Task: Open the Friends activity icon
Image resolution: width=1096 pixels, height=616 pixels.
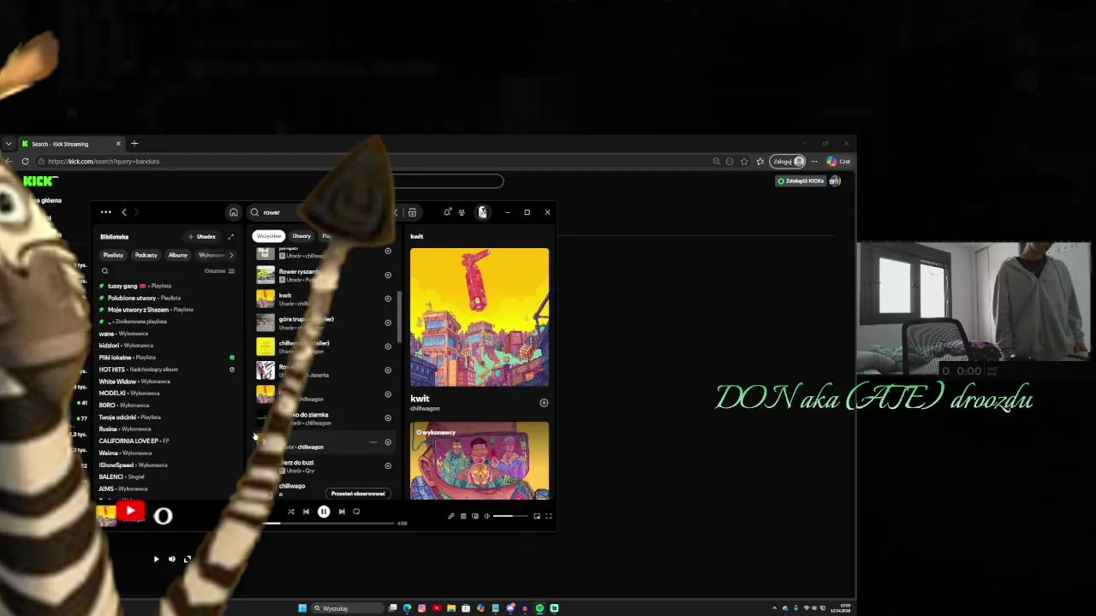Action: coord(462,212)
